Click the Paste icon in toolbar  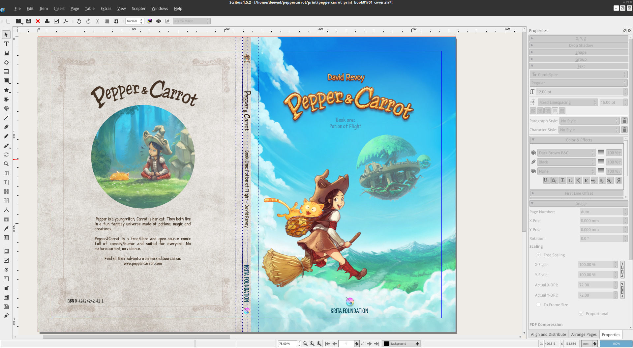[116, 21]
